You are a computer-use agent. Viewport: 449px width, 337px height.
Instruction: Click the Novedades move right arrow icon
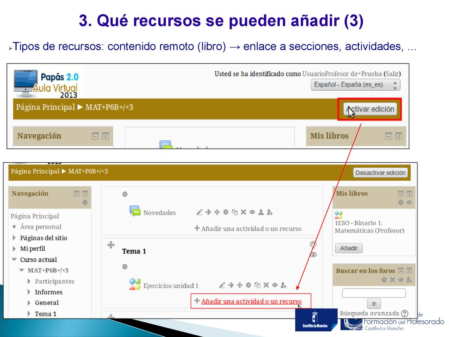pos(208,212)
